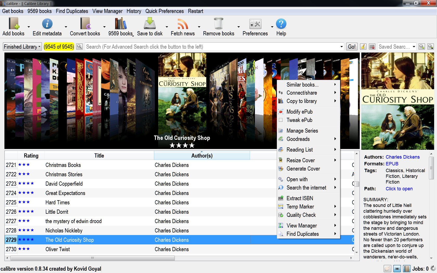Sort by the Title column header
Viewport: 437px width, 273px height.
point(99,156)
